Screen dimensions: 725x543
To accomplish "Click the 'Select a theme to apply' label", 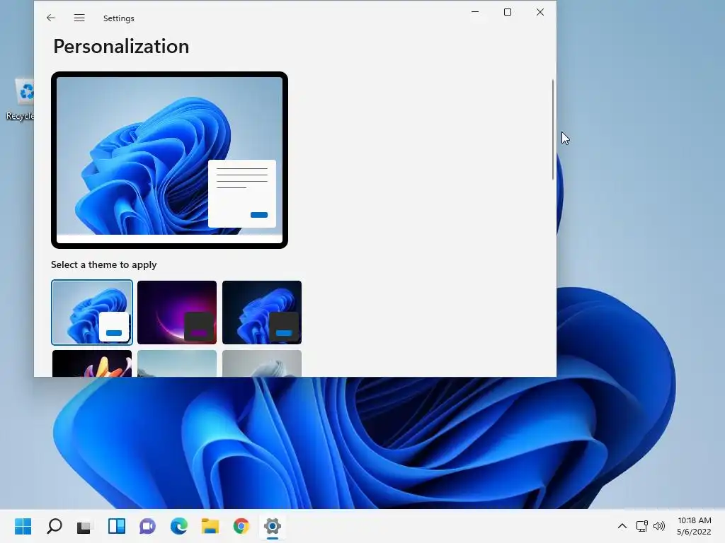I will pos(103,264).
